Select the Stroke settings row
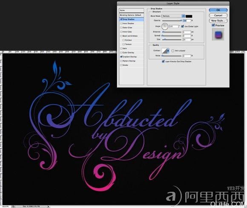247x208 pixels. (x=132, y=65)
